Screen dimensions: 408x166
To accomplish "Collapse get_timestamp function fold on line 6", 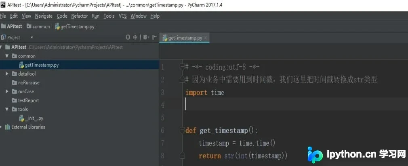I will [182, 130].
